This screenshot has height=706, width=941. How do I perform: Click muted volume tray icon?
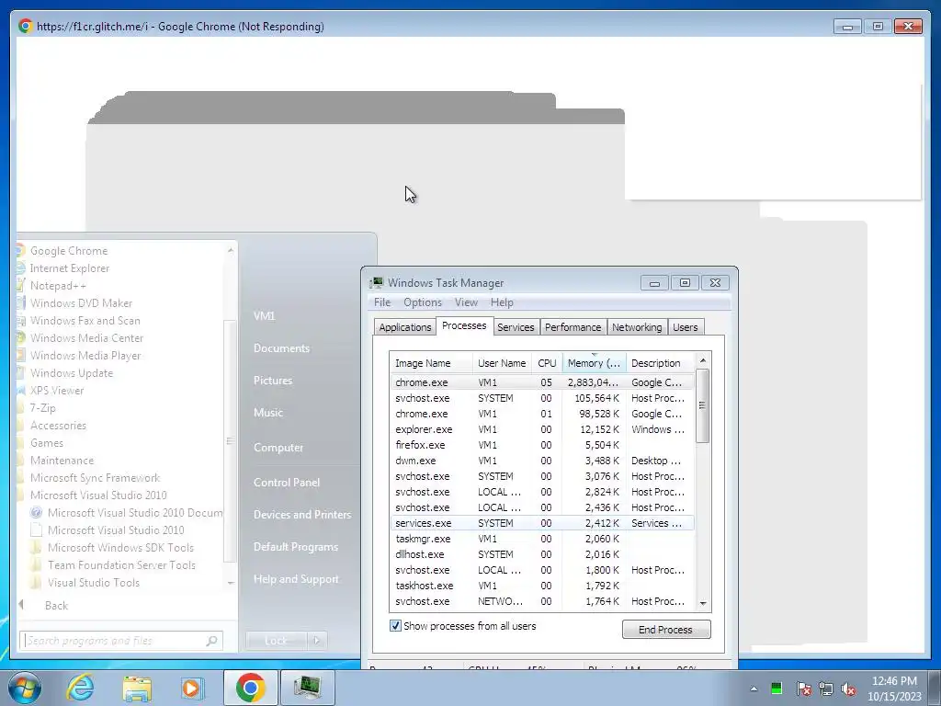click(x=848, y=689)
